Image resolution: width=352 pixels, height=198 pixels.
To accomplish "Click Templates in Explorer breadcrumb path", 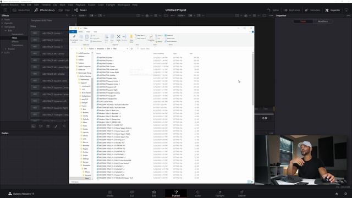I will tap(100, 49).
